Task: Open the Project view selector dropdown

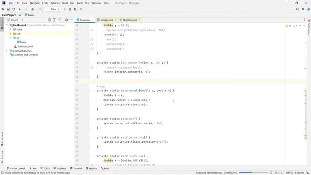Action: (x=15, y=20)
